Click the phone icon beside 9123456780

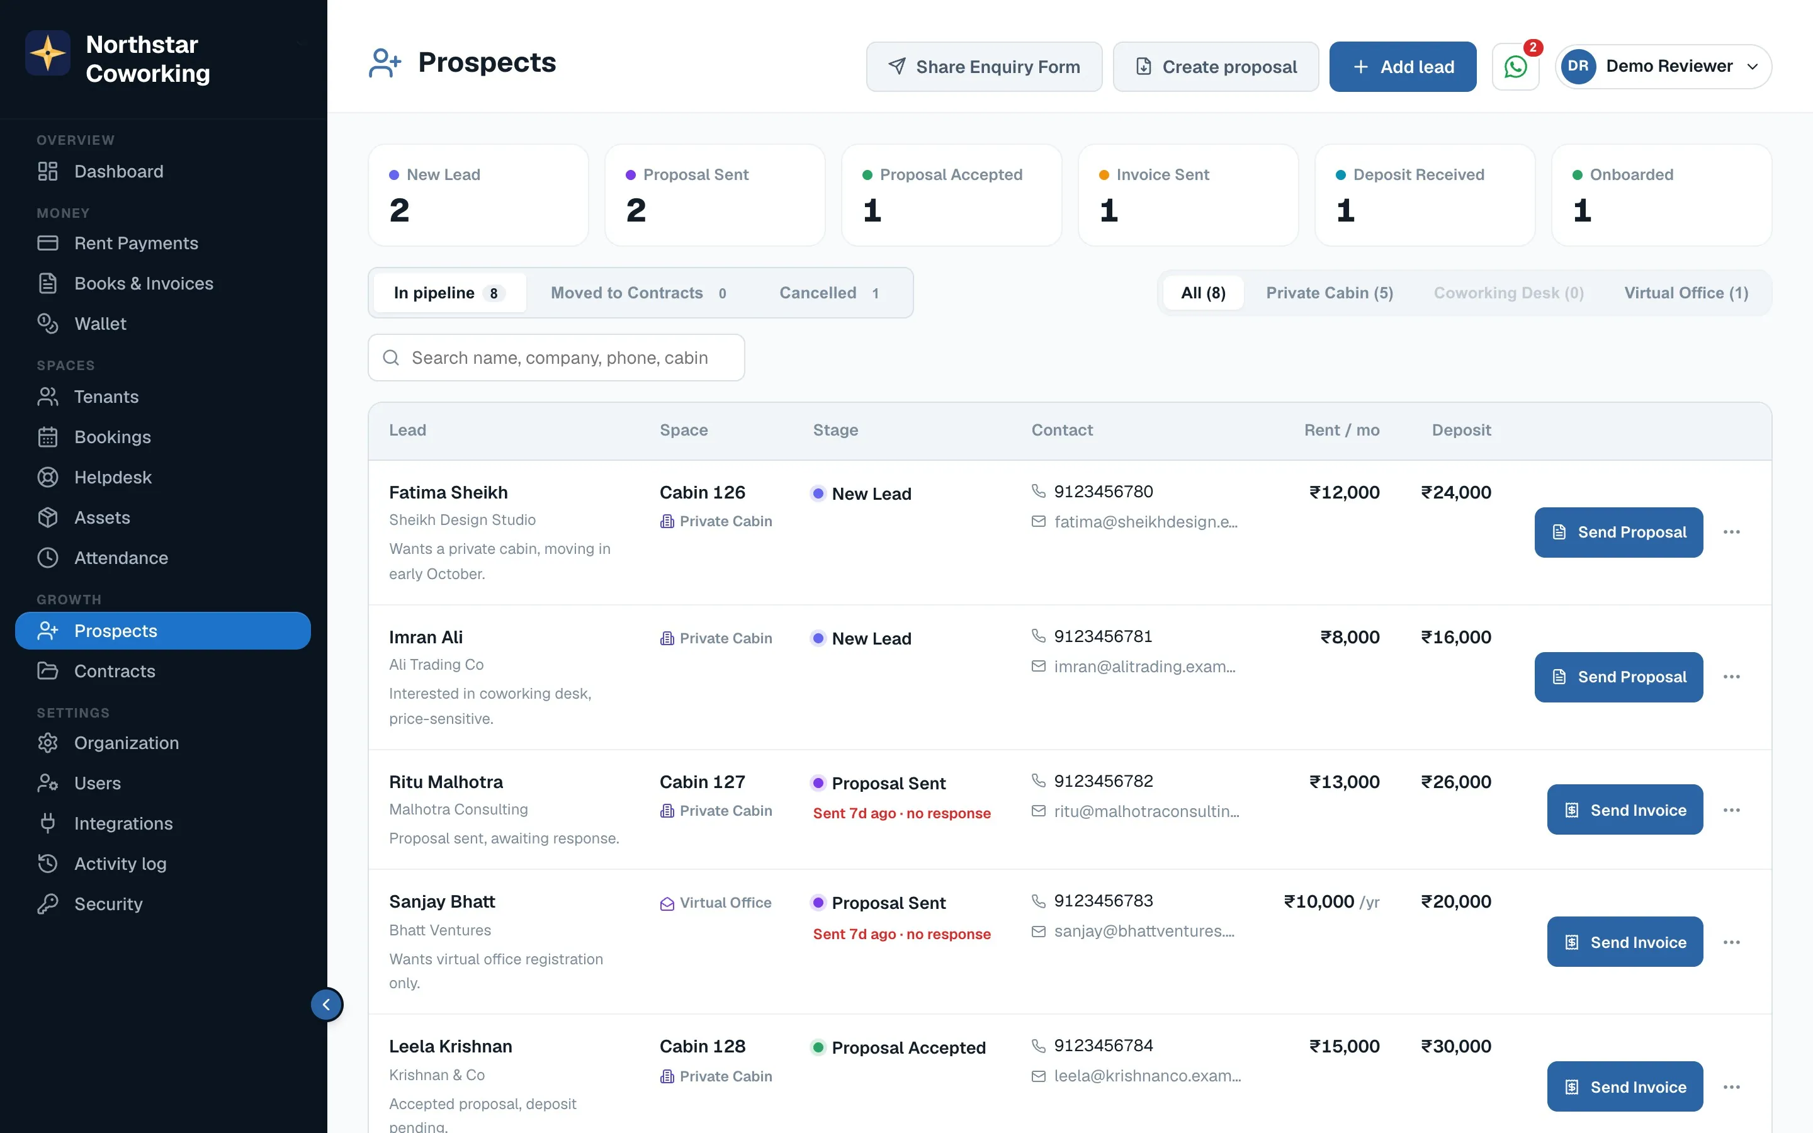[1038, 491]
